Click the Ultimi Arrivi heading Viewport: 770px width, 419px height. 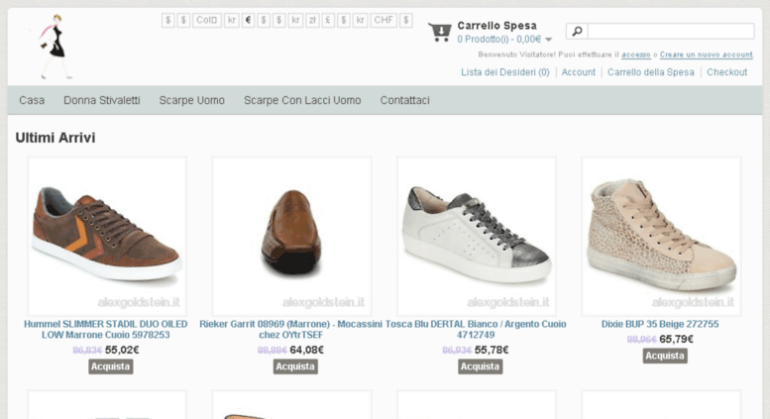(55, 138)
